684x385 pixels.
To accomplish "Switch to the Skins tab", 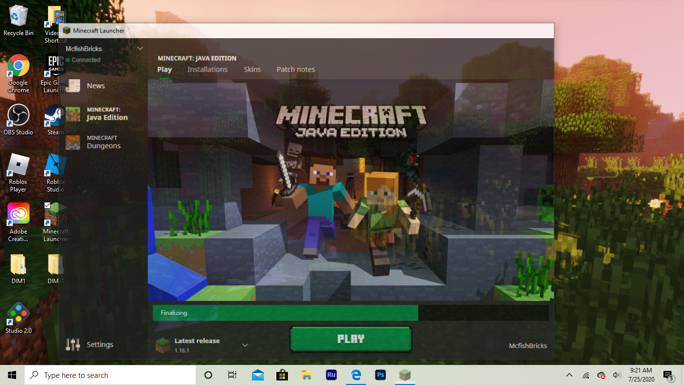I will pyautogui.click(x=252, y=69).
